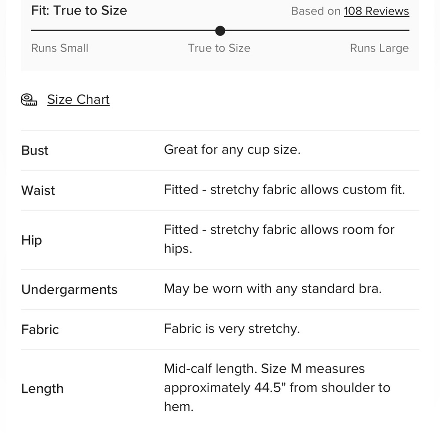The height and width of the screenshot is (440, 440).
Task: Click the Mid-calf length description text
Action: point(277,388)
